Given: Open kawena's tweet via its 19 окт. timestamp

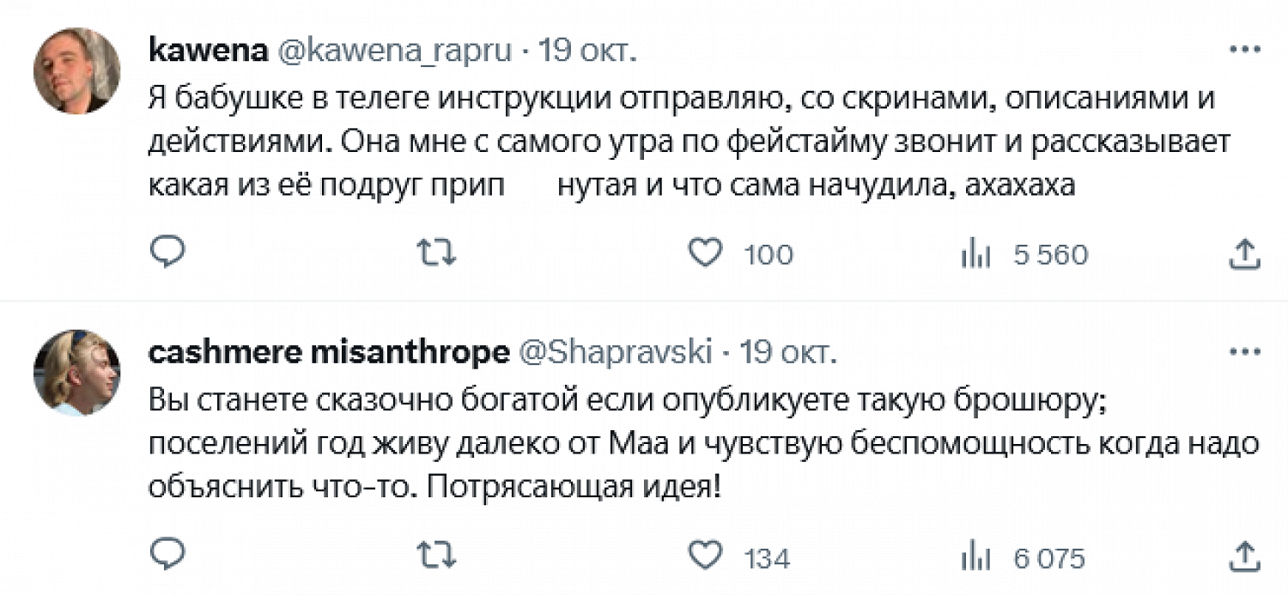Looking at the screenshot, I should coord(588,51).
